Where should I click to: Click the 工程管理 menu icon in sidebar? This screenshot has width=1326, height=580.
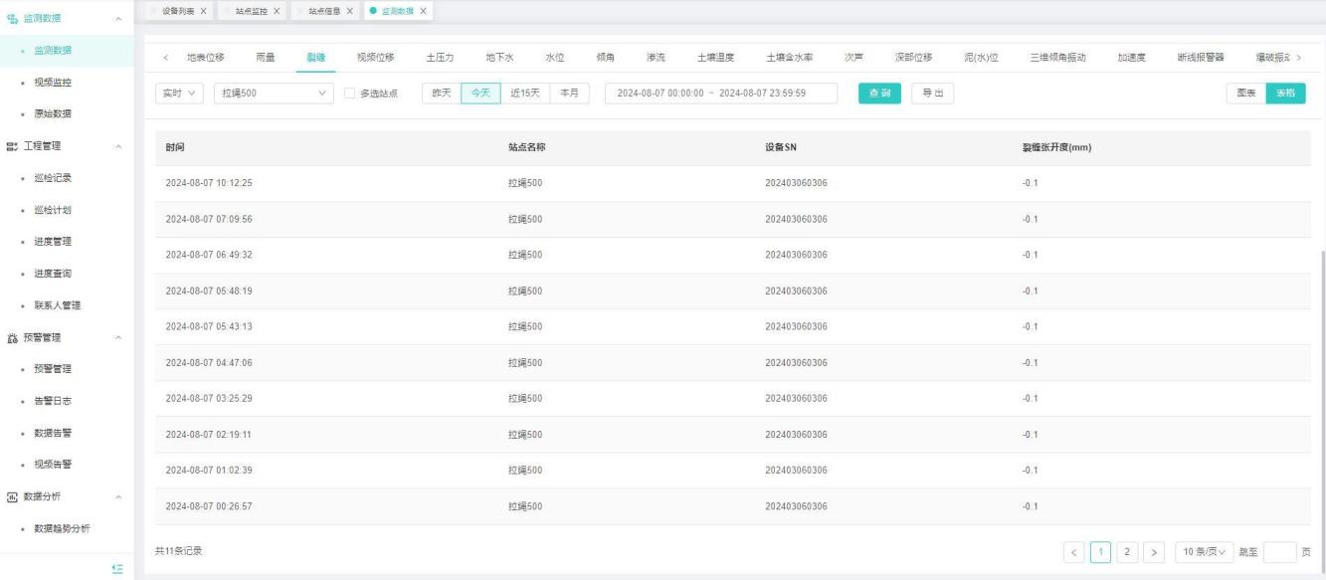[x=11, y=146]
